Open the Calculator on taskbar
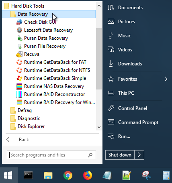Image resolution: width=172 pixels, height=183 pixels. [x=166, y=175]
